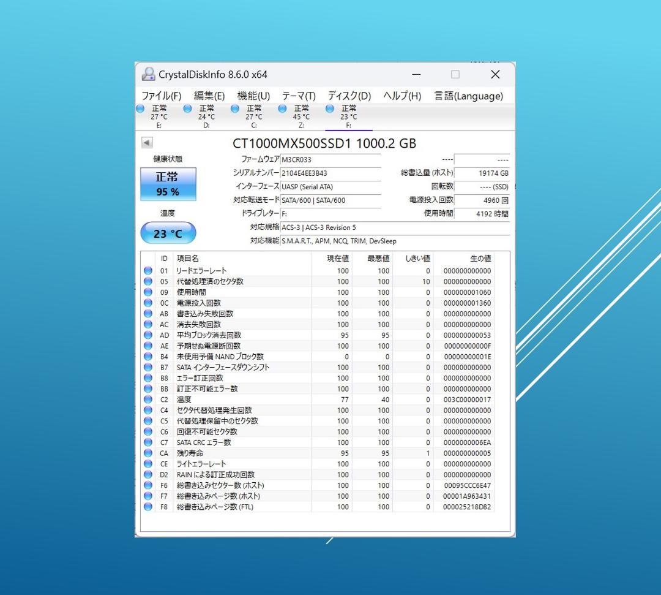Click the 生の値 column header
Image resolution: width=661 pixels, height=595 pixels.
pos(464,258)
